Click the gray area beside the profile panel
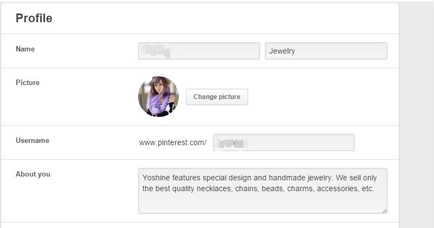This screenshot has height=228, width=434. click(x=416, y=108)
